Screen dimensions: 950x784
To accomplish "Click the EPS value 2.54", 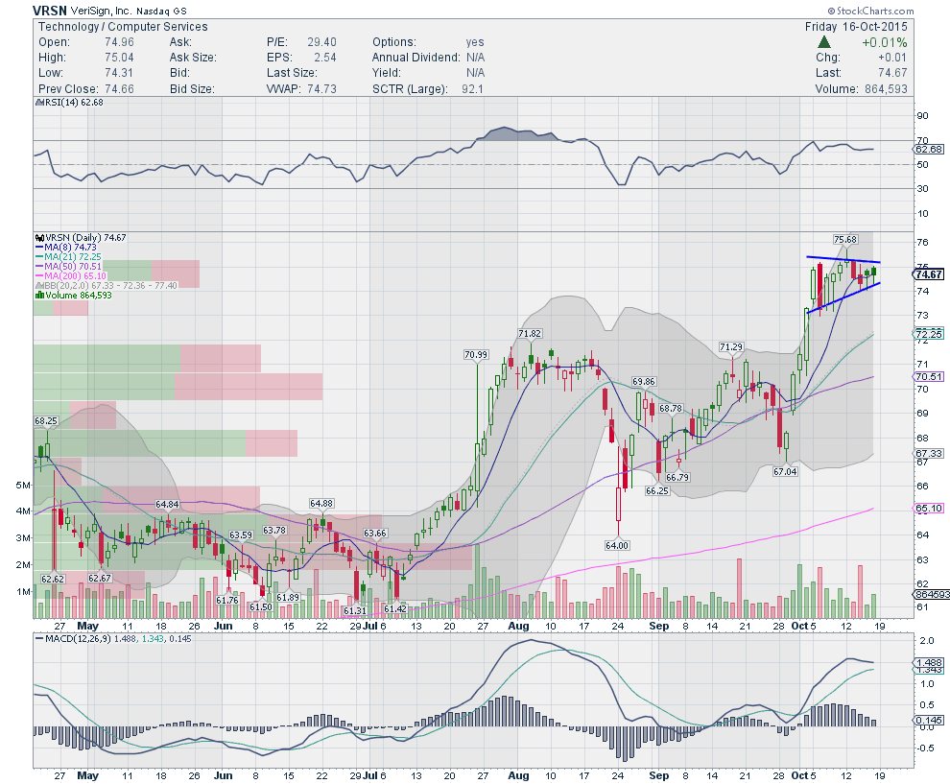I will [x=325, y=58].
